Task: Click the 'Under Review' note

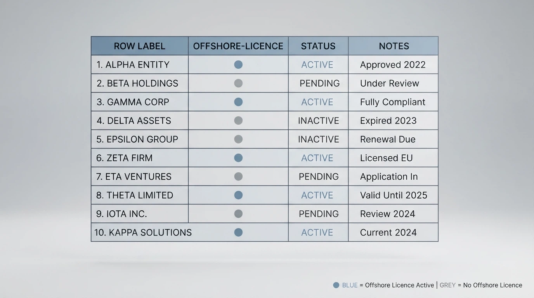Action: (x=390, y=83)
